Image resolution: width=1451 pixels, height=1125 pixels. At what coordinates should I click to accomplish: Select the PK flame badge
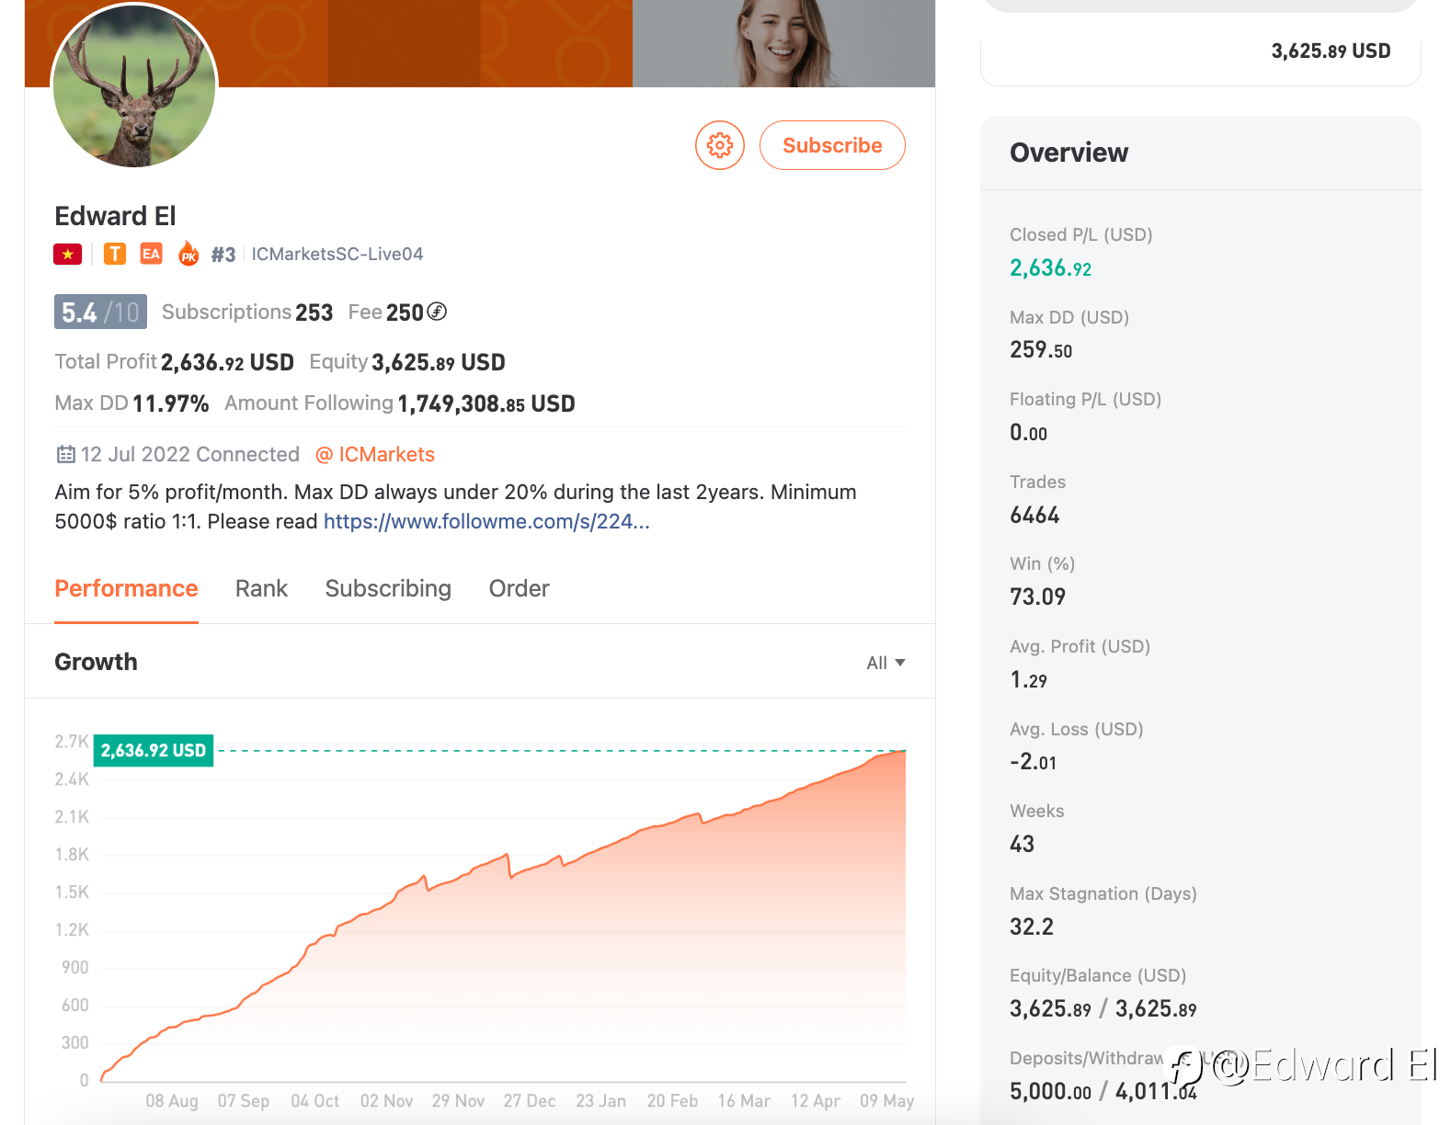(189, 254)
